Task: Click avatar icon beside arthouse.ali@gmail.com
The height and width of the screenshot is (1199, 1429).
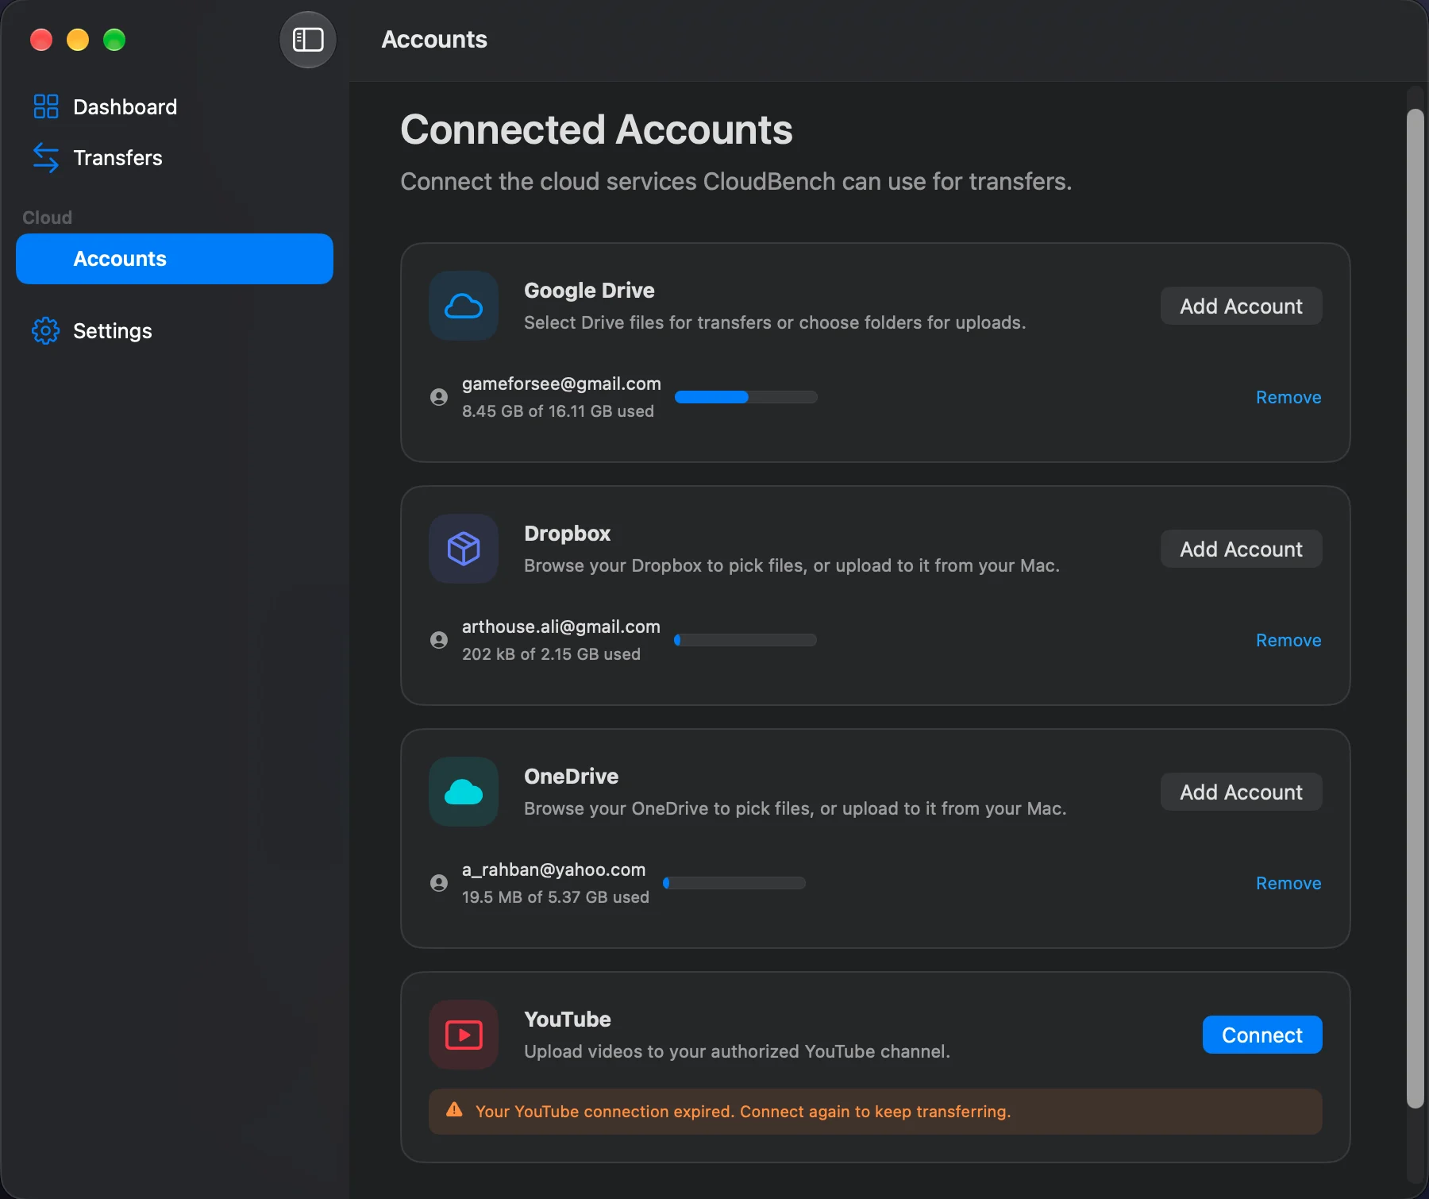Action: coord(439,640)
